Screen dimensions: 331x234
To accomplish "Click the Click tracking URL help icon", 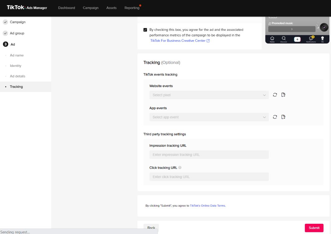I will [x=180, y=167].
